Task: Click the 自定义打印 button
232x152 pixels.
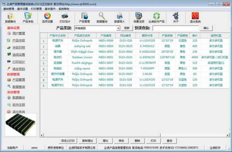Action: 68,141
